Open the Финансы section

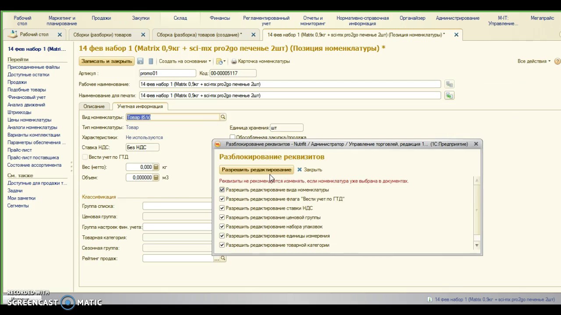coord(220,18)
